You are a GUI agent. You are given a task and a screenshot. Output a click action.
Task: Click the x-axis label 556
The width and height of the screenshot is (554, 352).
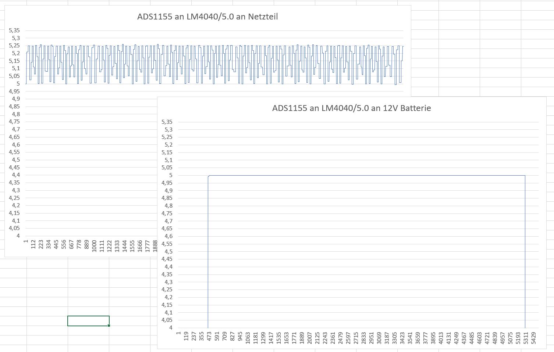pyautogui.click(x=64, y=244)
